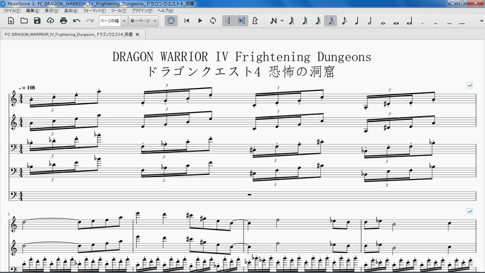Apply the double augmentation dot

point(435,23)
